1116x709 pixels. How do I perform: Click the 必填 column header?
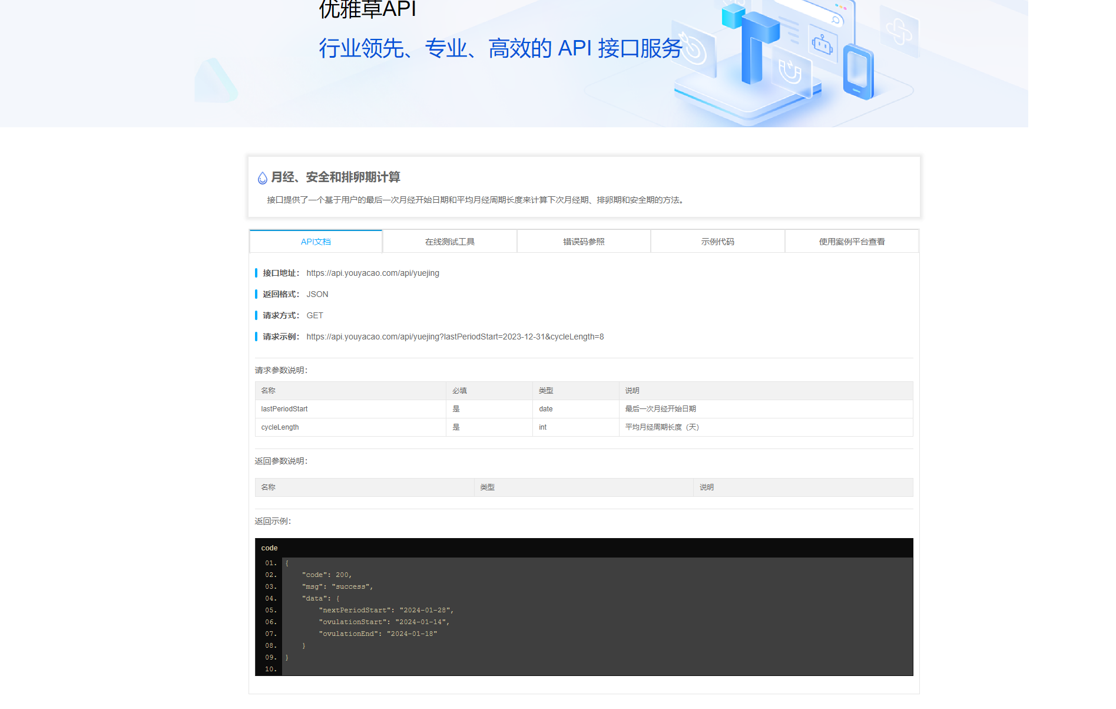pyautogui.click(x=489, y=391)
